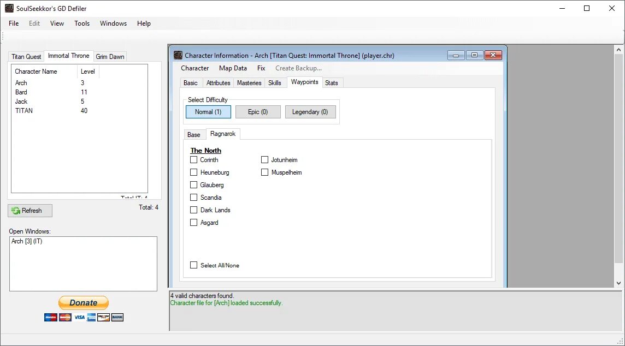The width and height of the screenshot is (625, 346).
Task: Open the View menu
Action: tap(57, 23)
